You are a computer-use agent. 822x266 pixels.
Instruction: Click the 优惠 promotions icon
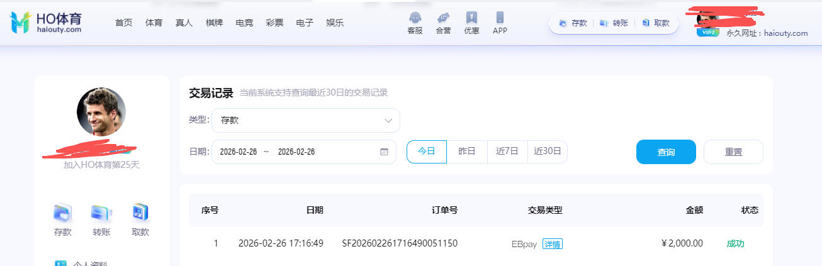[471, 18]
